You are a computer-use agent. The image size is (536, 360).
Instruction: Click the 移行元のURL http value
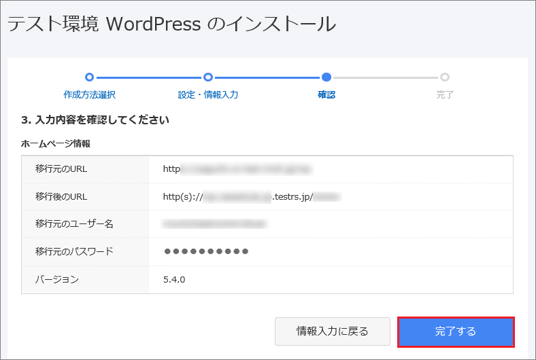pos(237,169)
